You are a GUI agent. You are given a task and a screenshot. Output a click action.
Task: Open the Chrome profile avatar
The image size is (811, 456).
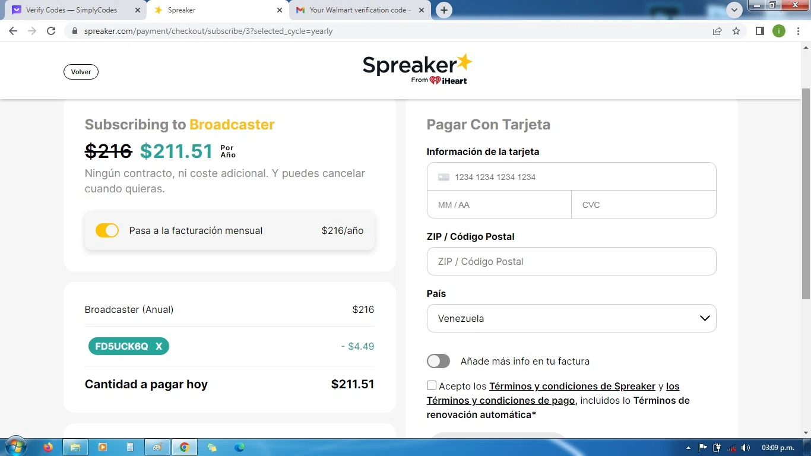[x=778, y=31]
